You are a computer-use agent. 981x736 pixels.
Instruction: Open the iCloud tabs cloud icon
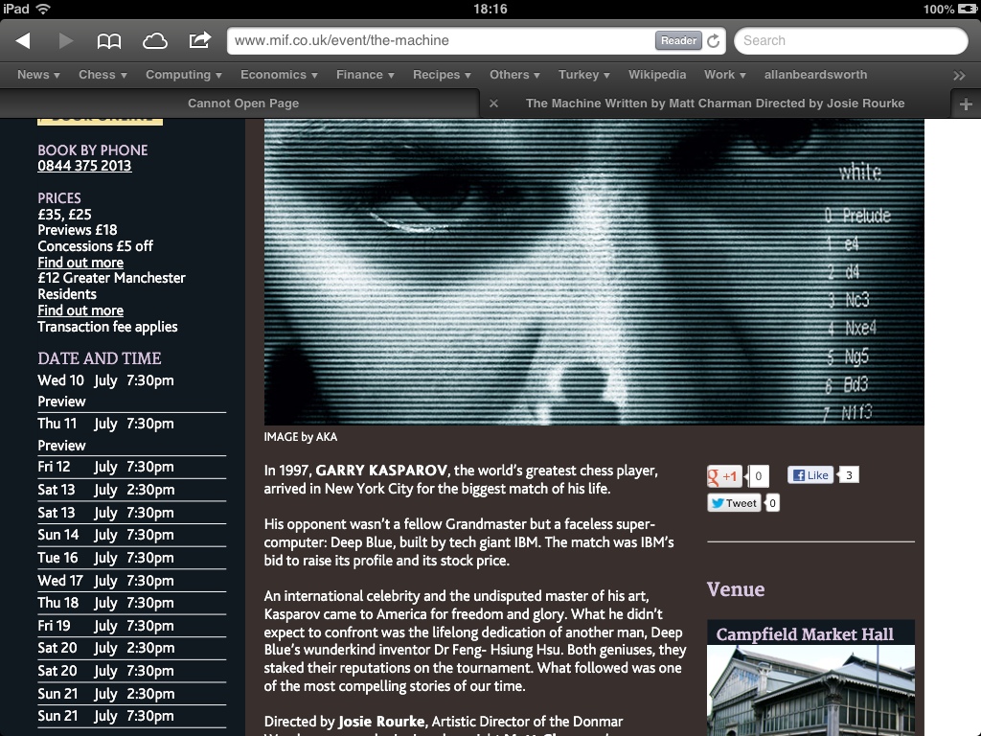(x=154, y=40)
